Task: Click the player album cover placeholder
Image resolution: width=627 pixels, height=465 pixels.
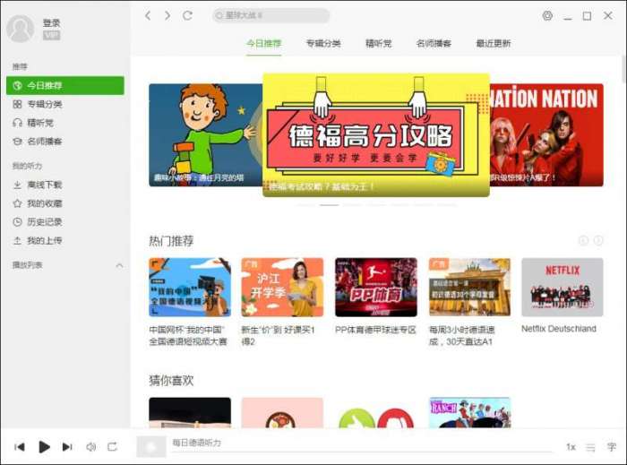Action: (x=151, y=446)
